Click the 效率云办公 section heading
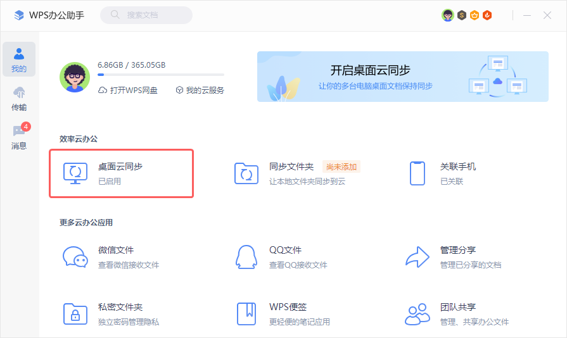The height and width of the screenshot is (338, 567). tap(79, 139)
